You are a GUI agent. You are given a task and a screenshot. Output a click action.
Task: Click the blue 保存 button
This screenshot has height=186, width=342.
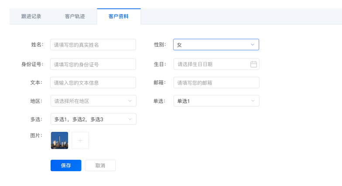click(66, 165)
